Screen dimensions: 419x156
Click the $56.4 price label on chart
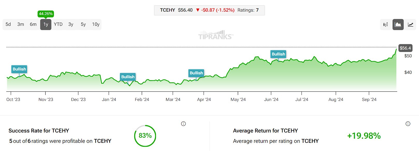tap(405, 48)
